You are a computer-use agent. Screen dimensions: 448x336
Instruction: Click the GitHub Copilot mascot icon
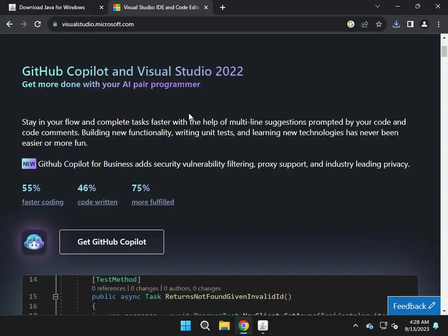(x=34, y=242)
